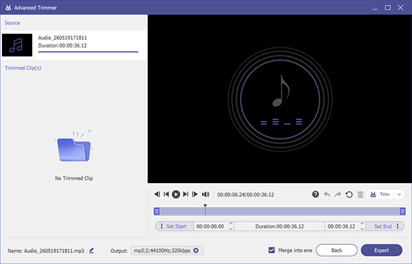
Task: Click the Back button
Action: pos(336,250)
